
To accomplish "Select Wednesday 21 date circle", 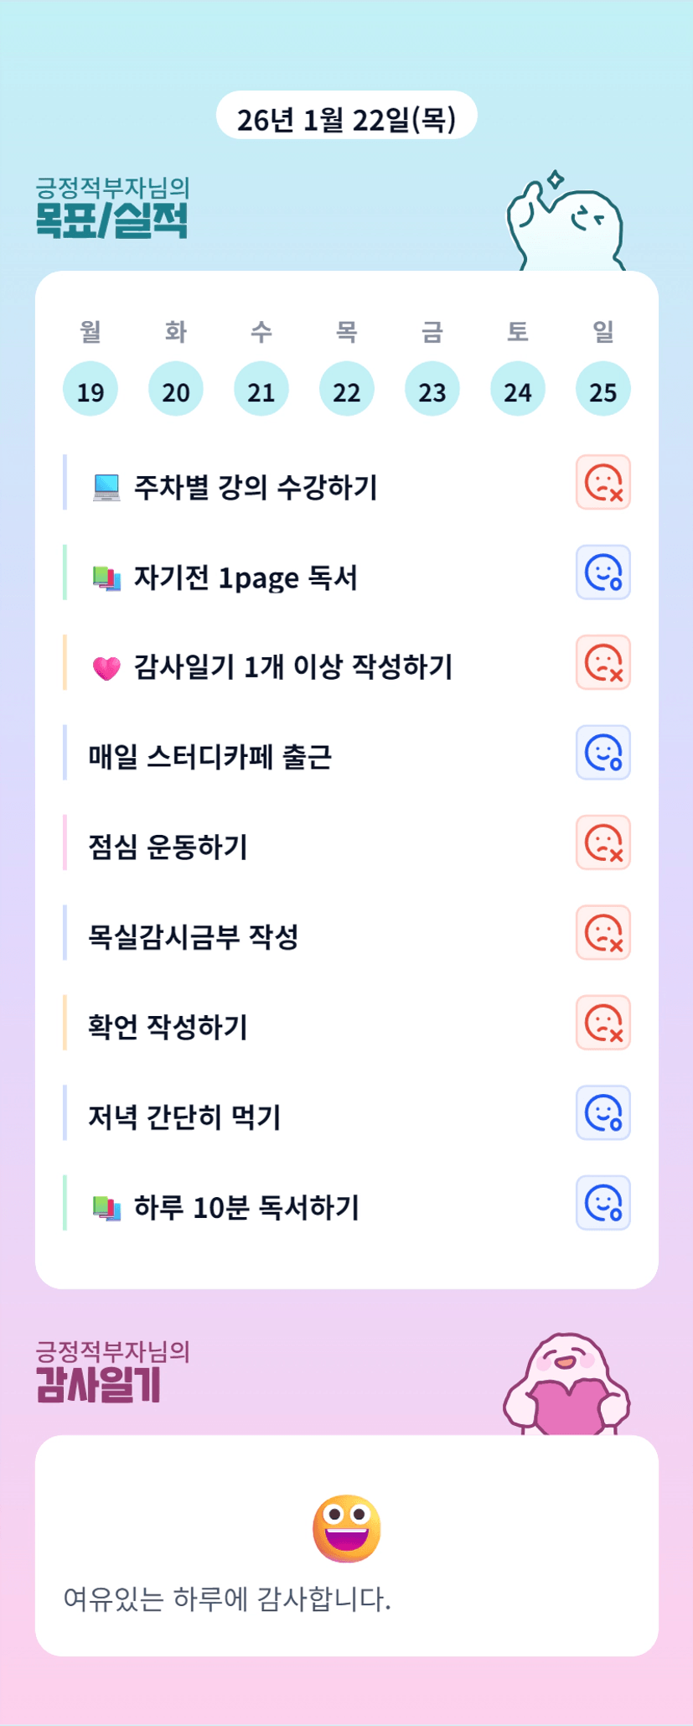I will [x=261, y=390].
